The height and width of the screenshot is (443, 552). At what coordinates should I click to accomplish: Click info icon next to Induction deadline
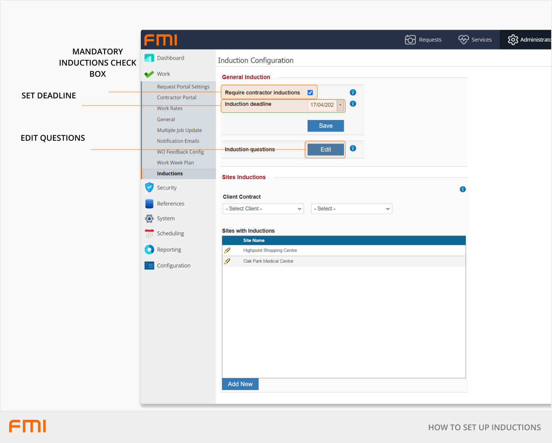[x=353, y=104]
